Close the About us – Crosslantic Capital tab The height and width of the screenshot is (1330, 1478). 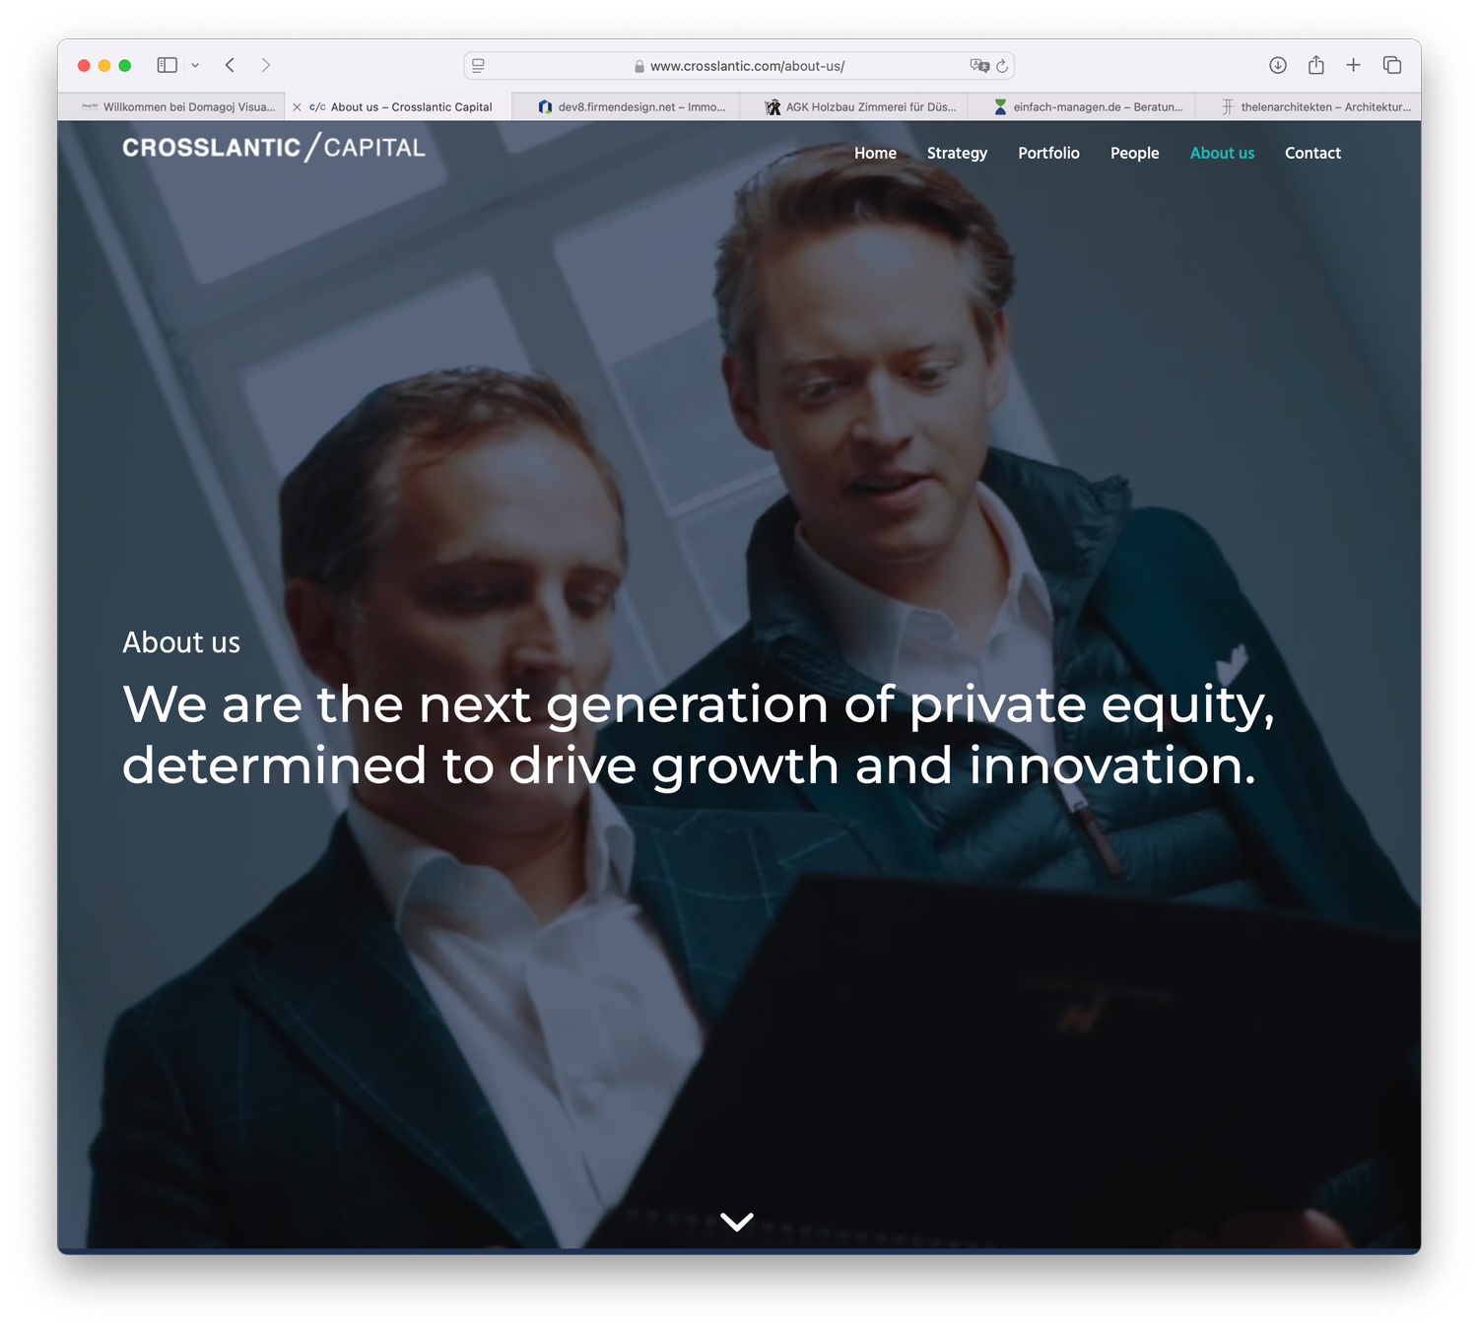click(297, 107)
